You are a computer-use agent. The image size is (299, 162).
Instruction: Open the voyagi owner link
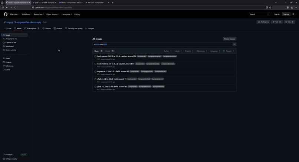coord(10,22)
